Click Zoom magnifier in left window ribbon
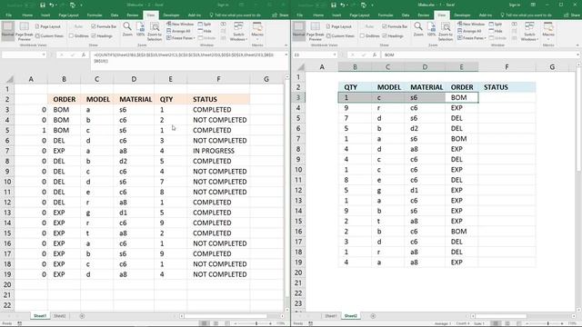 (x=127, y=29)
